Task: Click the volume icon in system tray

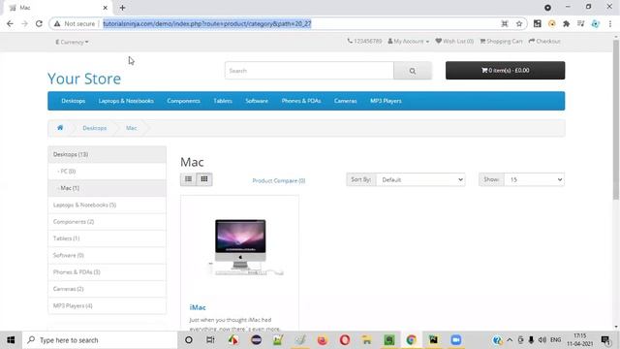Action: tap(542, 340)
